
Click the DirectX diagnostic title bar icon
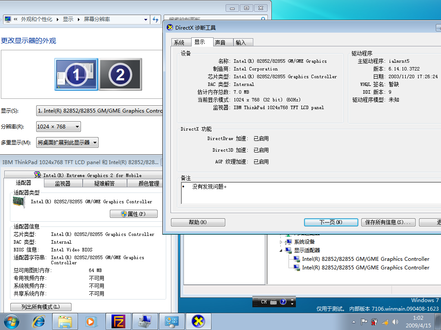click(x=170, y=27)
